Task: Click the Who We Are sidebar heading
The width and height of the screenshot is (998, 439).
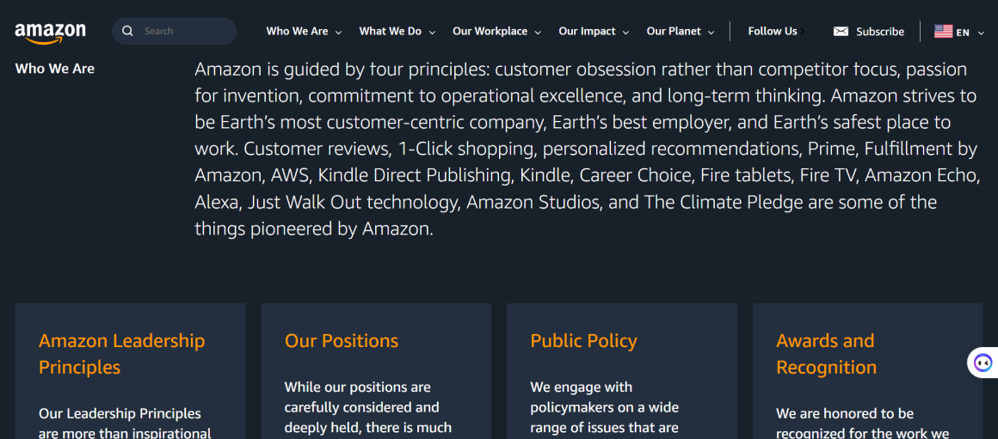Action: point(55,69)
